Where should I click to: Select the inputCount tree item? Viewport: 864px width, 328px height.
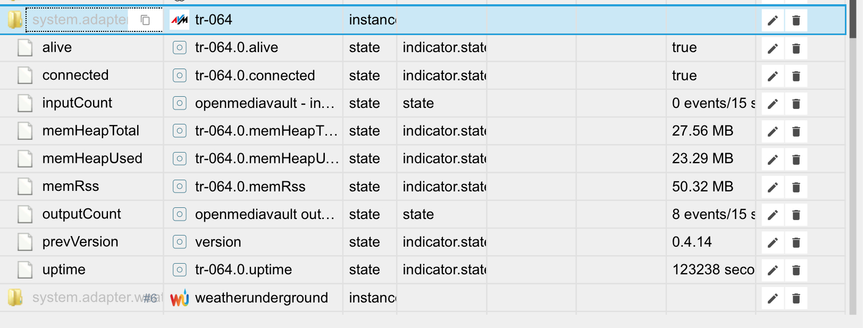[77, 103]
